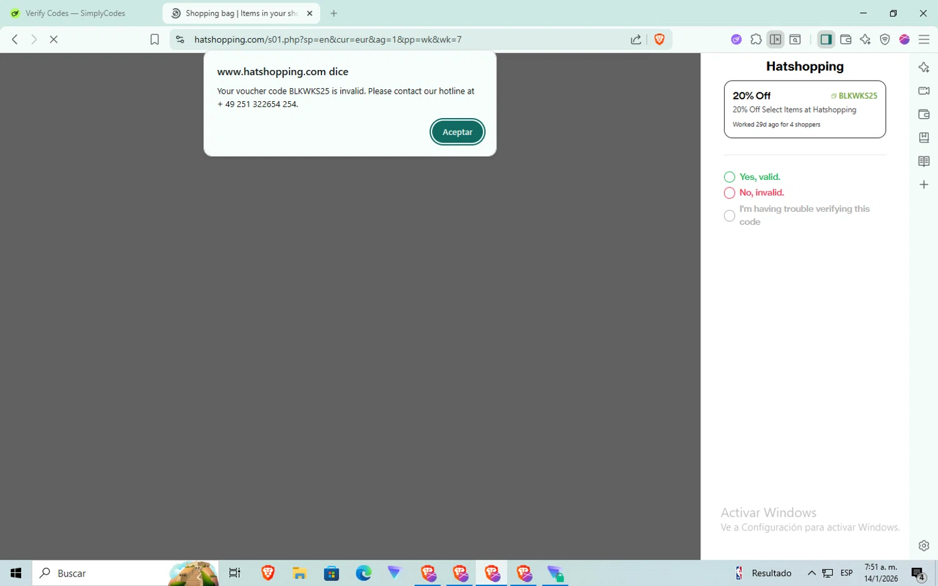Open Brave Wallet from the toolbar
Screen dimensions: 938x586
pyautogui.click(x=845, y=39)
